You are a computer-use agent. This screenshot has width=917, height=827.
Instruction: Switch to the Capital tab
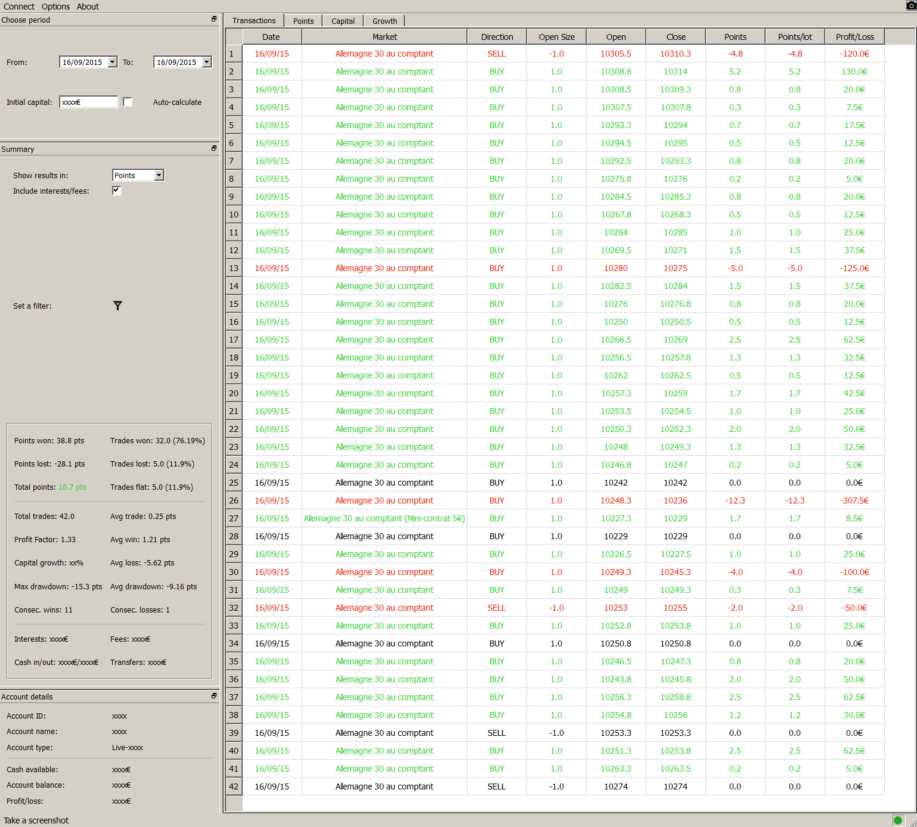point(343,21)
